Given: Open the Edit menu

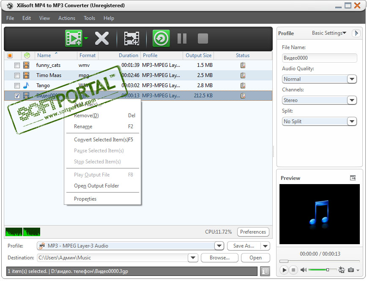Looking at the screenshot, I should click(27, 18).
